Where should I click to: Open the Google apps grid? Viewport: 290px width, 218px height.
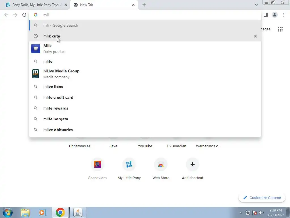pos(280,29)
